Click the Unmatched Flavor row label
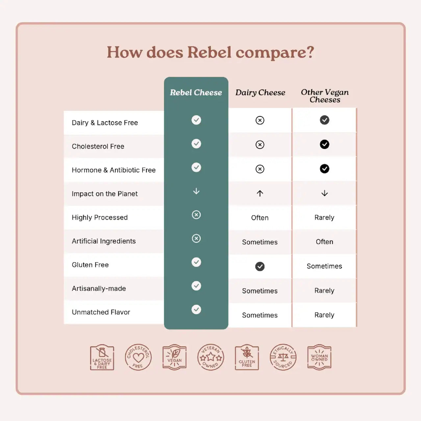Viewport: 421px width, 421px height. pyautogui.click(x=101, y=312)
